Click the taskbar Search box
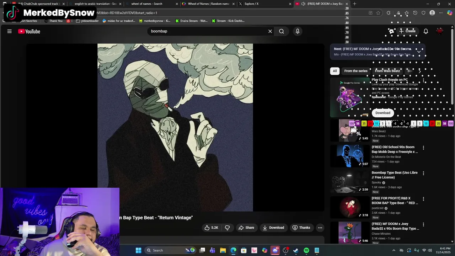455x256 pixels. coord(171,250)
